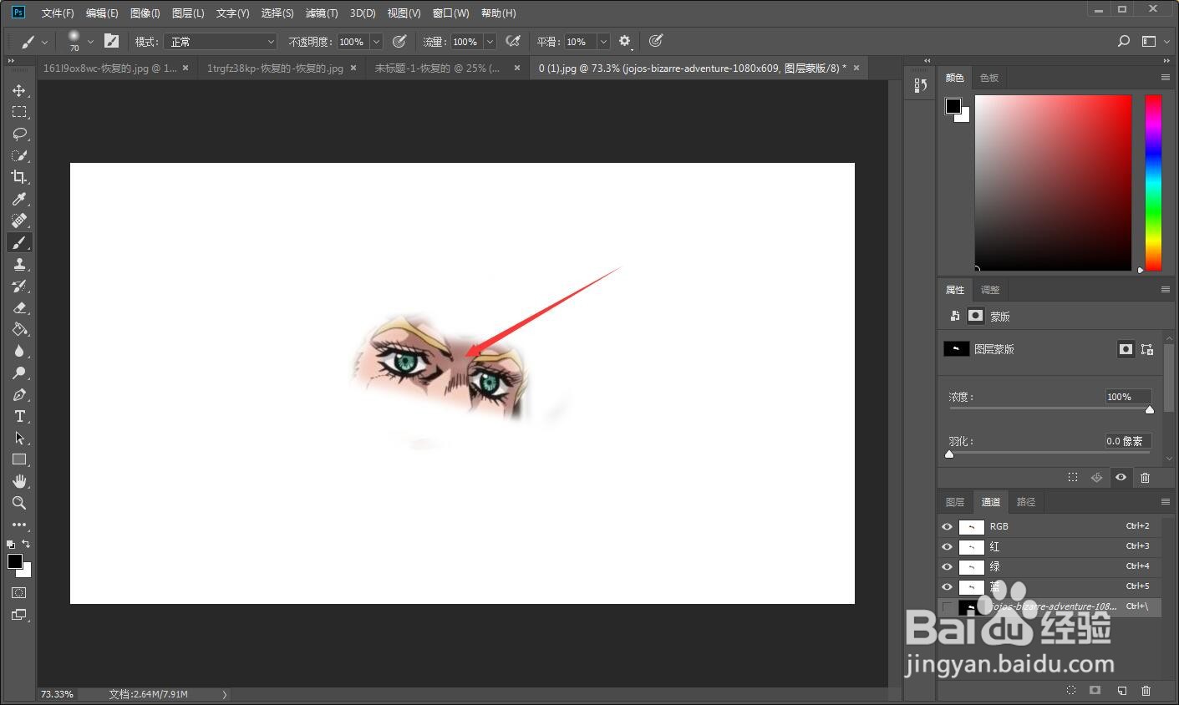The width and height of the screenshot is (1179, 705).
Task: Open the search icon
Action: coord(1124,41)
